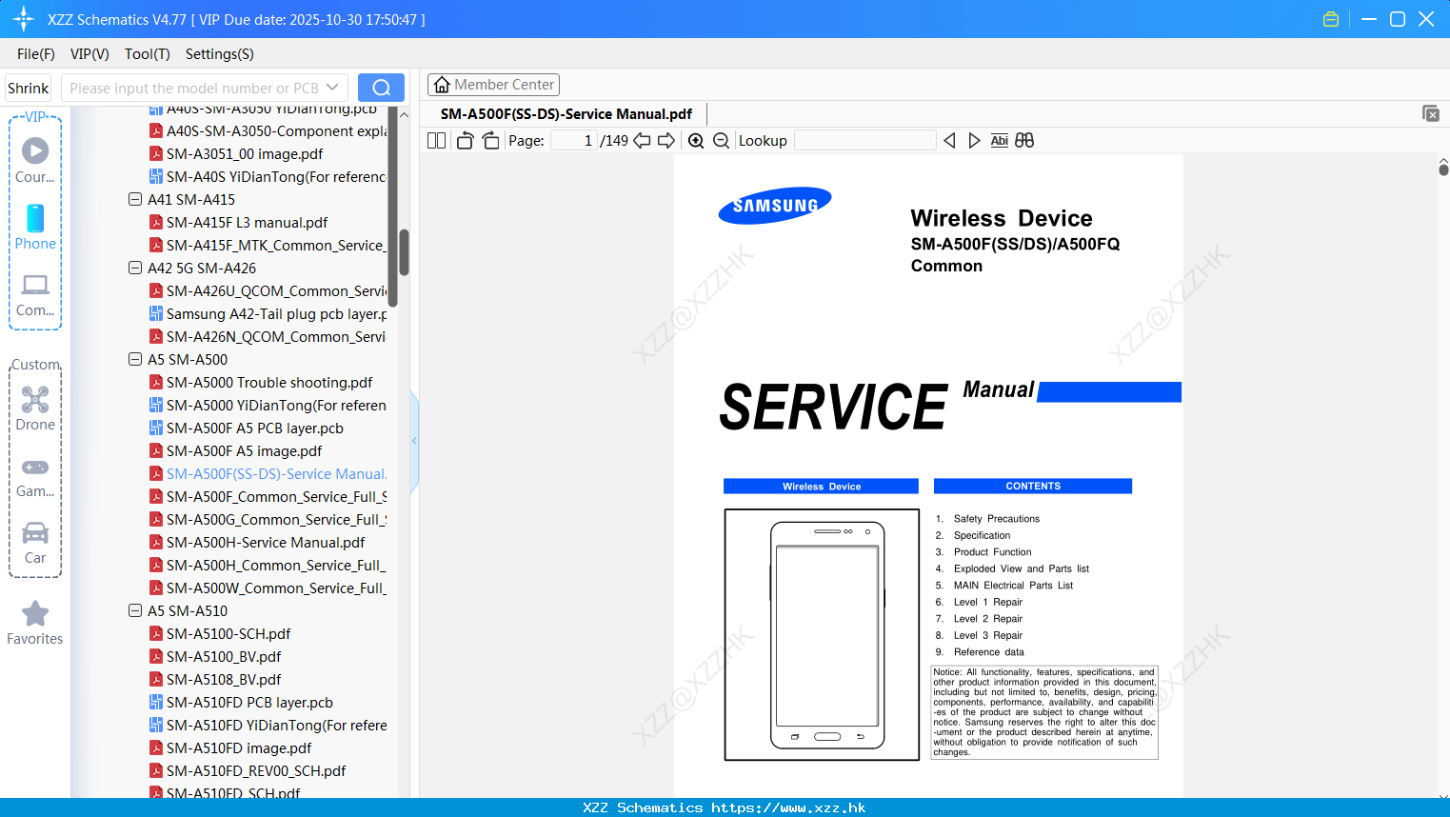Collapse the side panel with handle arrow
Viewport: 1450px width, 817px height.
click(414, 441)
